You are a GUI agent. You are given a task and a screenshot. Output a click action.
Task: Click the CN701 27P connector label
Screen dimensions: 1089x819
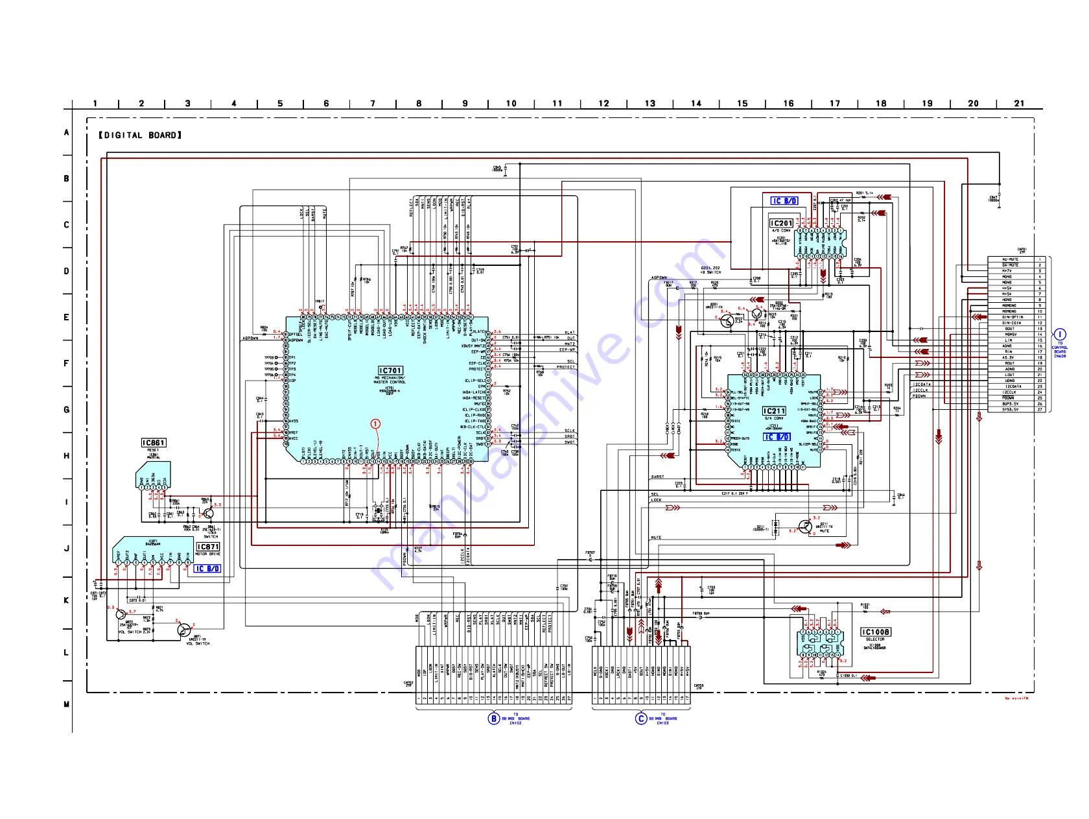tap(1022, 251)
